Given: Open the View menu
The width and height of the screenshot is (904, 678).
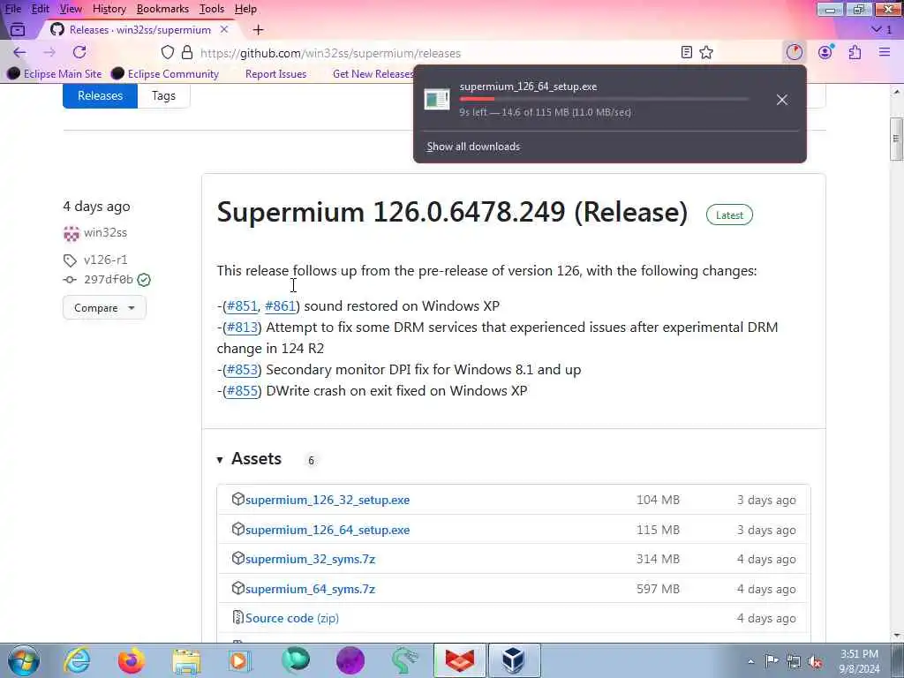Looking at the screenshot, I should 71,9.
